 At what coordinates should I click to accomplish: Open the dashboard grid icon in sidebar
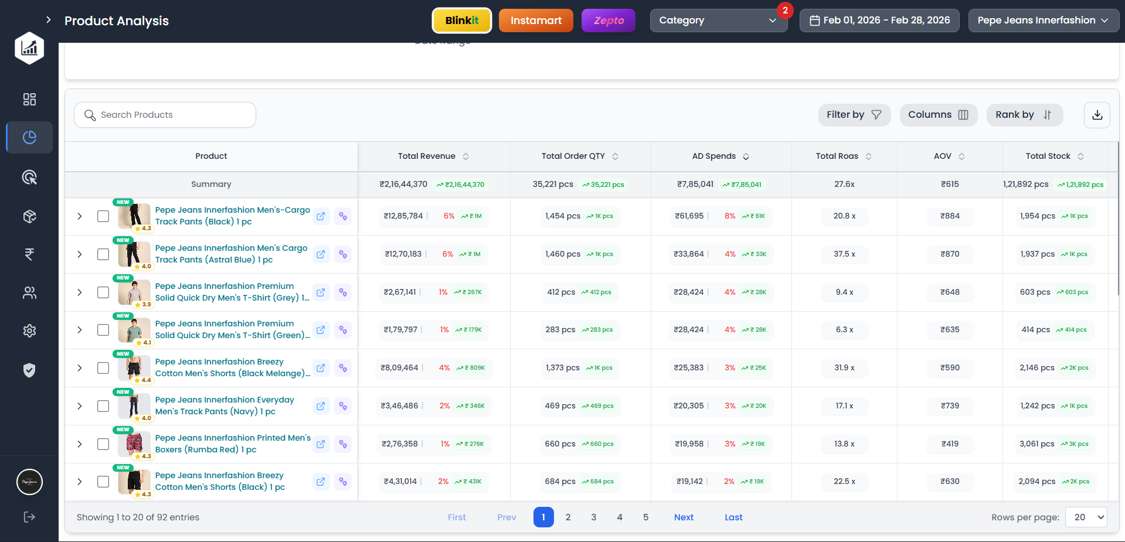pos(29,99)
